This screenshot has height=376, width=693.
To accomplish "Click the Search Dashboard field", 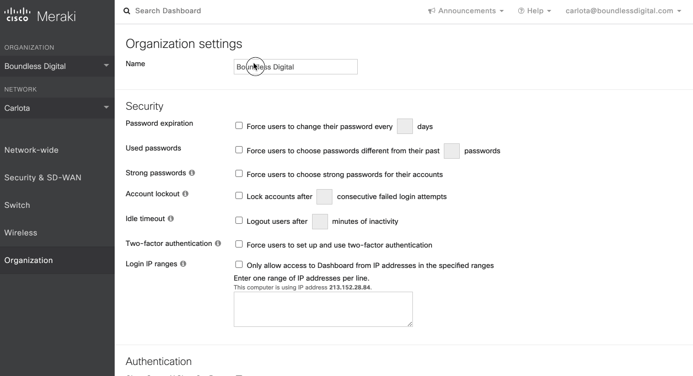I will pos(168,11).
